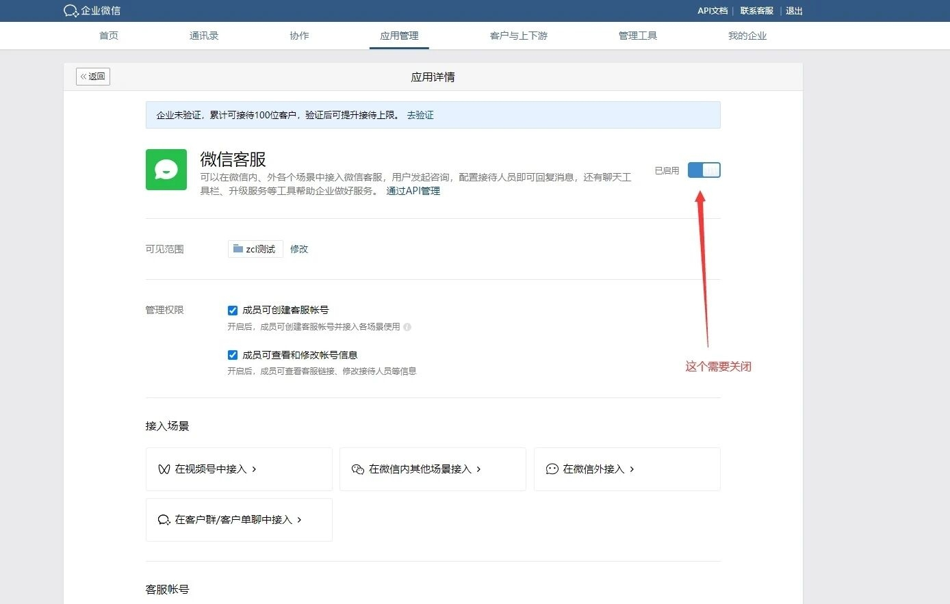
Task: Uncheck 成员可创建客服帐号
Action: pyautogui.click(x=233, y=311)
